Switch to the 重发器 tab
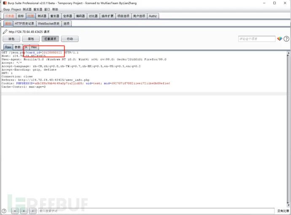The width and height of the screenshot is (291, 215). tap(55, 16)
